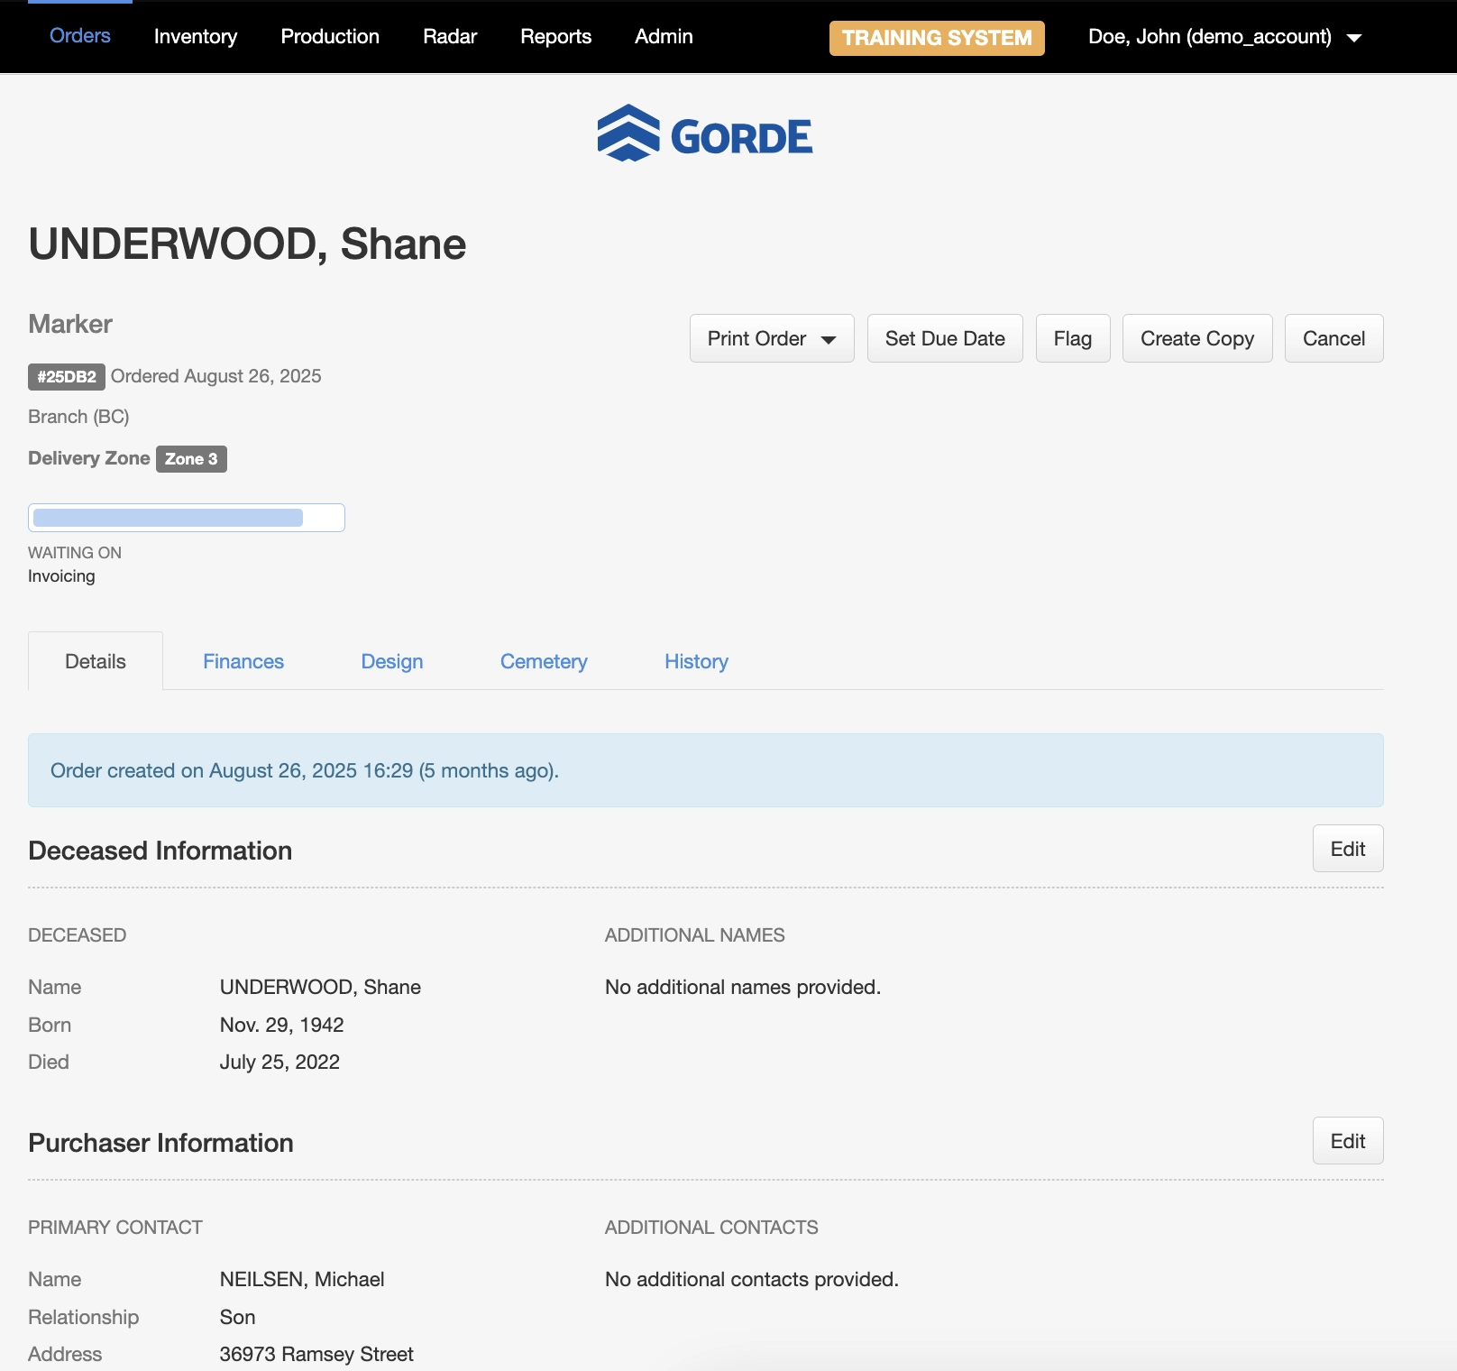1457x1371 pixels.
Task: Open the Design tab
Action: (x=391, y=661)
